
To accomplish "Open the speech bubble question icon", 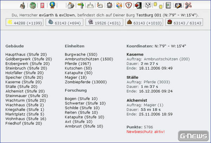I will 148,5.
